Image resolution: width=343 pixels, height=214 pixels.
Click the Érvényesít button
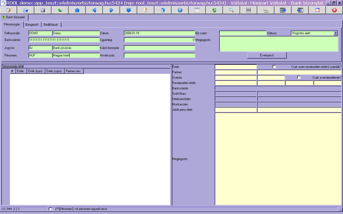(x=267, y=55)
